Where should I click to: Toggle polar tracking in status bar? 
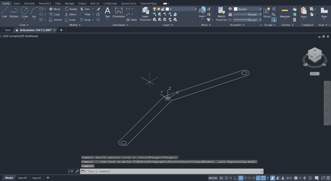[x=241, y=178]
